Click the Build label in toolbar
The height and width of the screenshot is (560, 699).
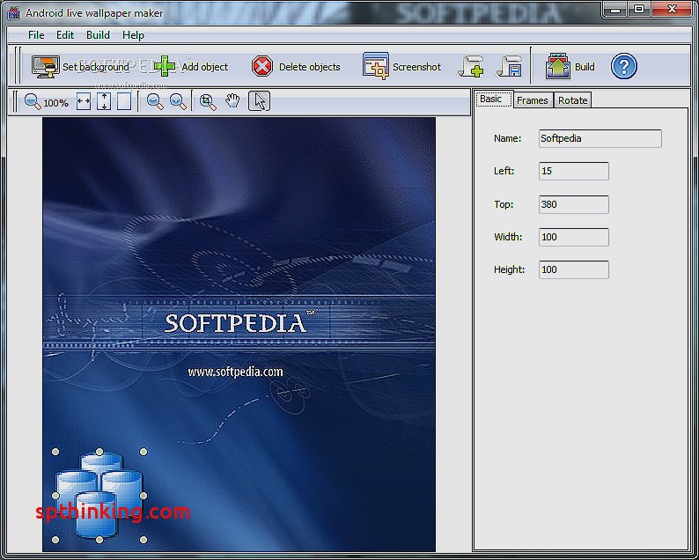pos(585,67)
